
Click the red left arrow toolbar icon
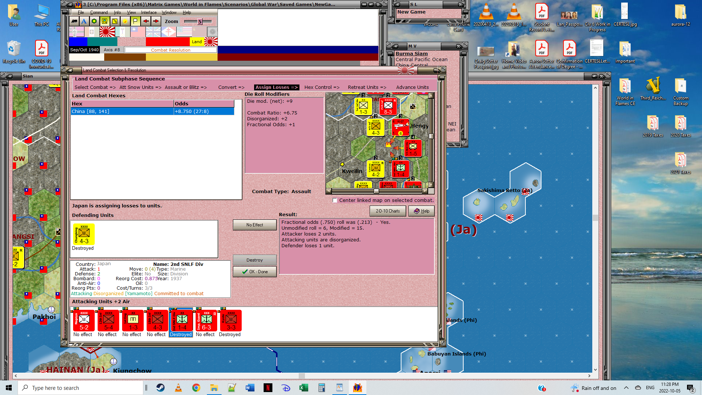click(x=146, y=21)
